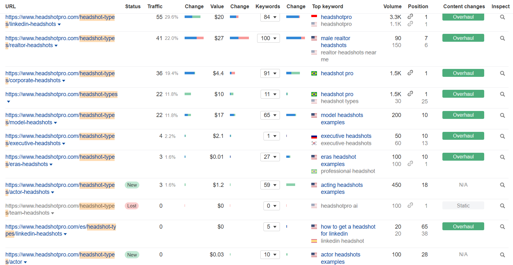Open the model-headshots page URL link
The height and width of the screenshot is (265, 513).
coord(60,119)
